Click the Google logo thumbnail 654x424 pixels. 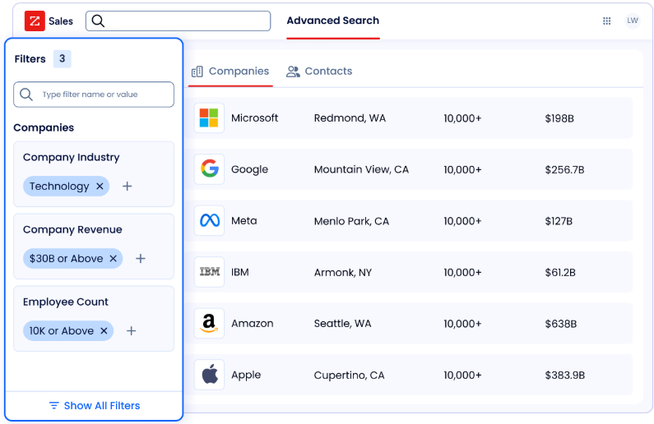pos(209,169)
